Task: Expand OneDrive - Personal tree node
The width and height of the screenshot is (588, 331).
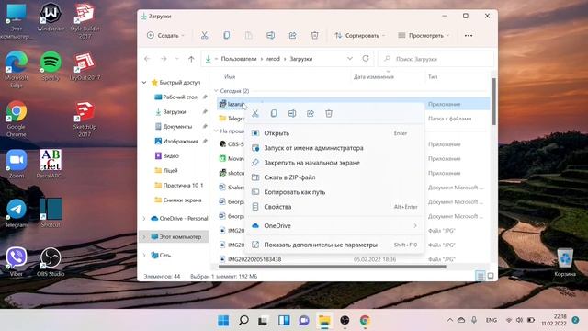Action: (x=144, y=219)
